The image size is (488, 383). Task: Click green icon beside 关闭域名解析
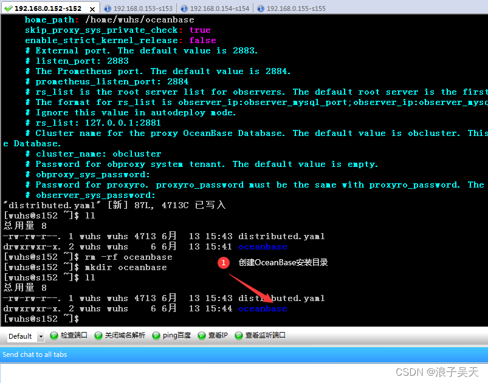point(98,336)
